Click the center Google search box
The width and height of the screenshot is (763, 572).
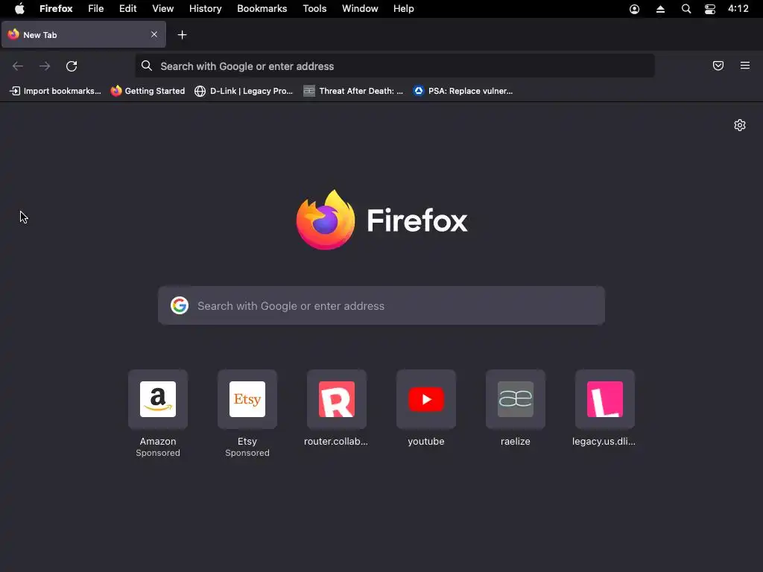(381, 305)
